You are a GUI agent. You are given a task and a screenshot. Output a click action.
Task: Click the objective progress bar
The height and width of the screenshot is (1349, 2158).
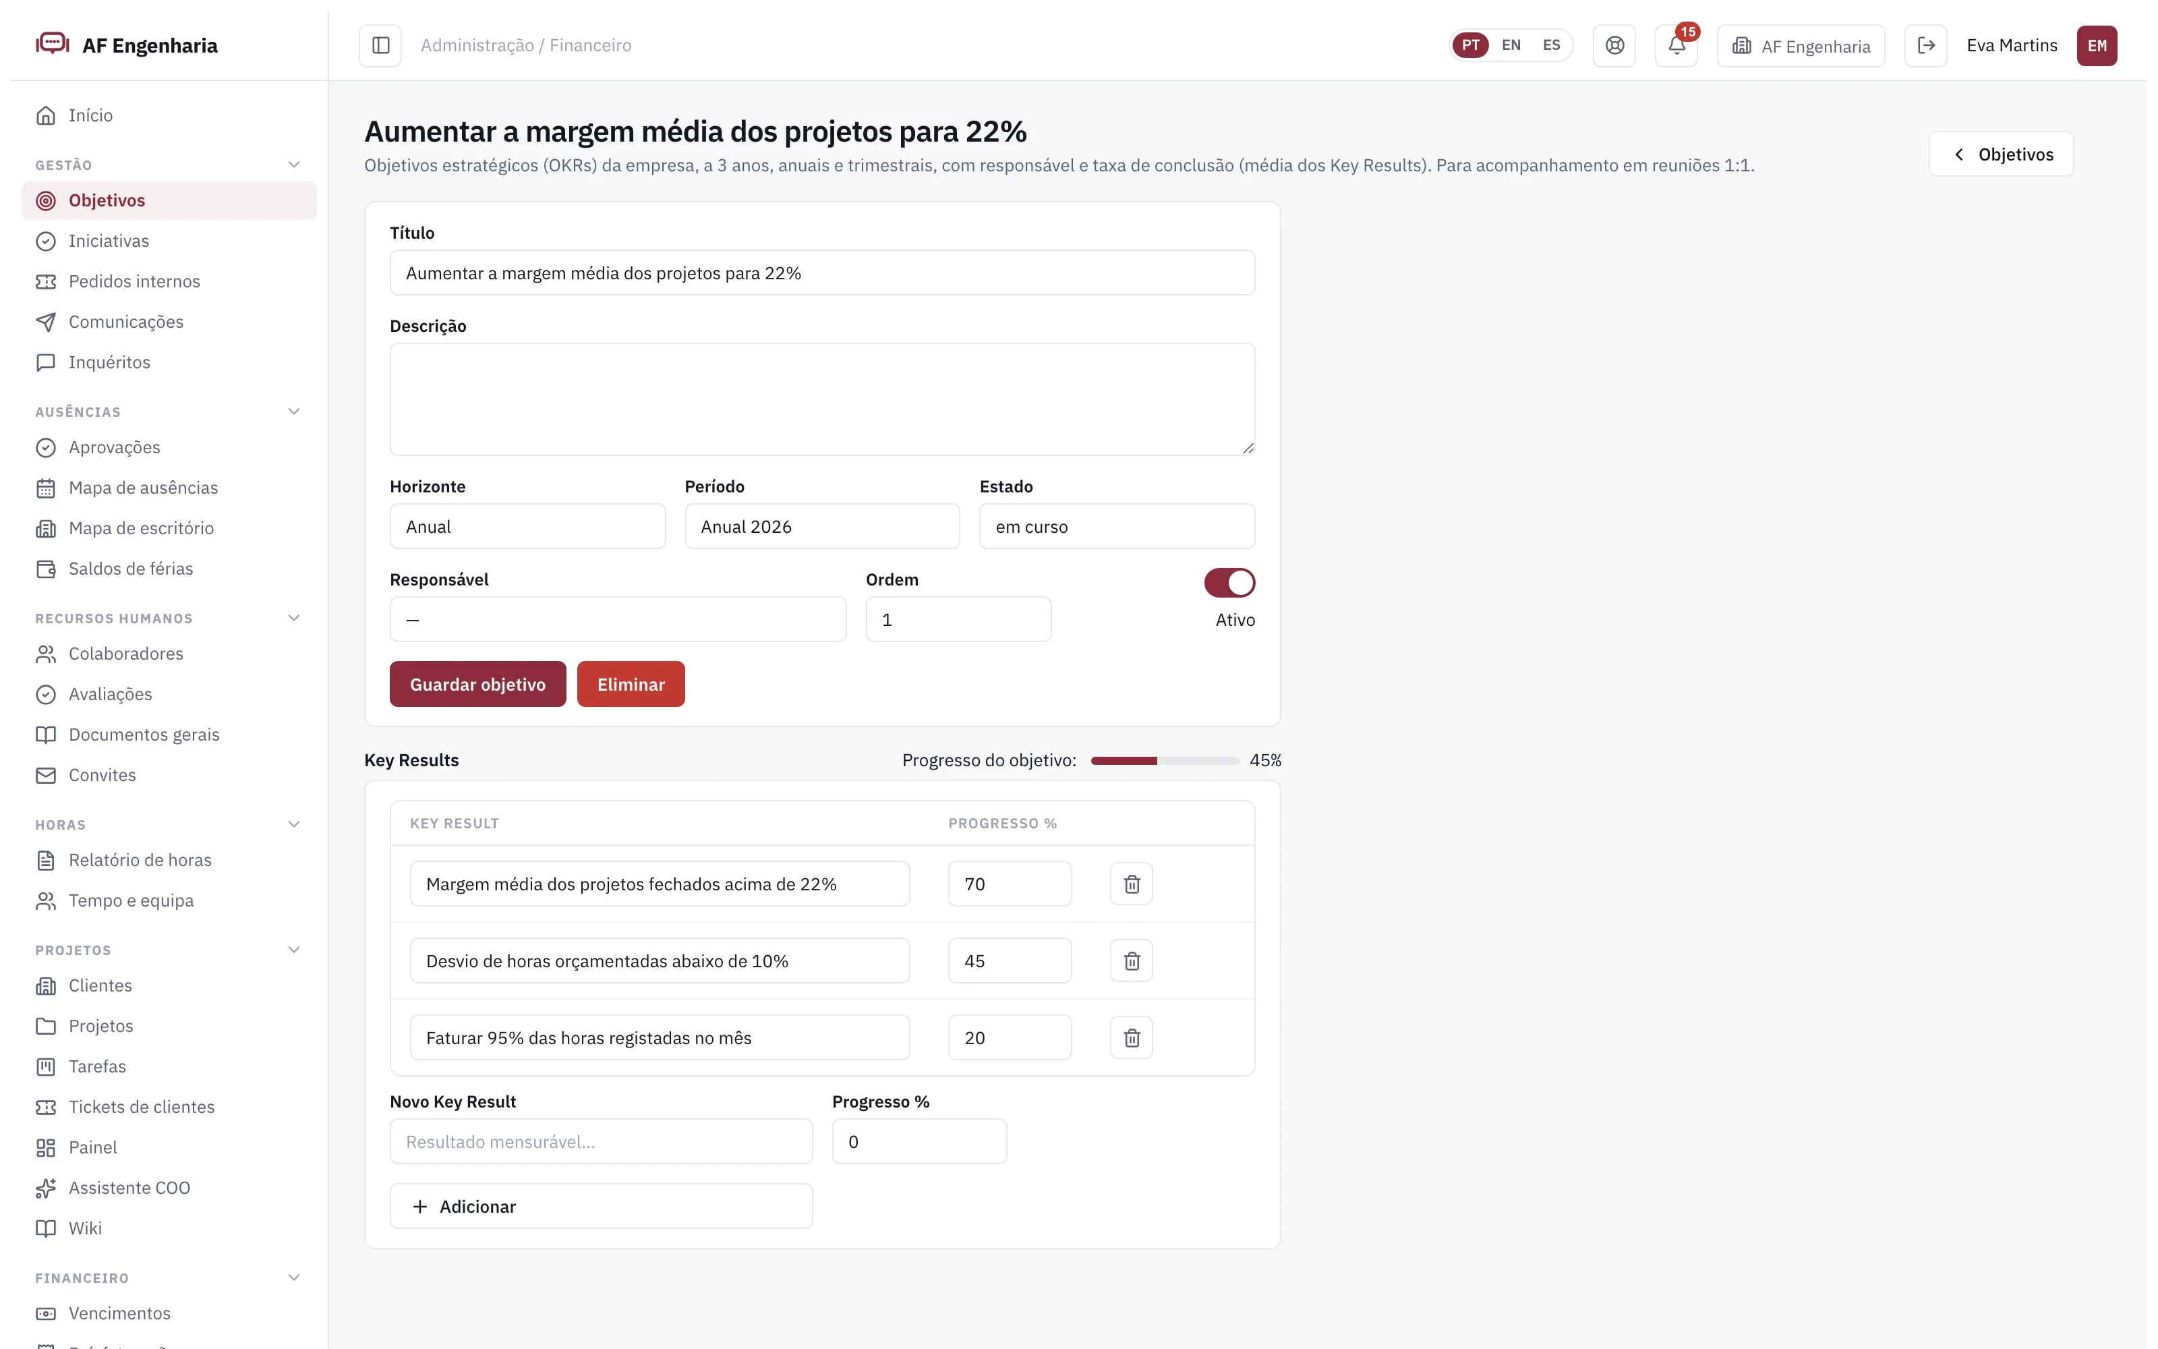(x=1165, y=761)
